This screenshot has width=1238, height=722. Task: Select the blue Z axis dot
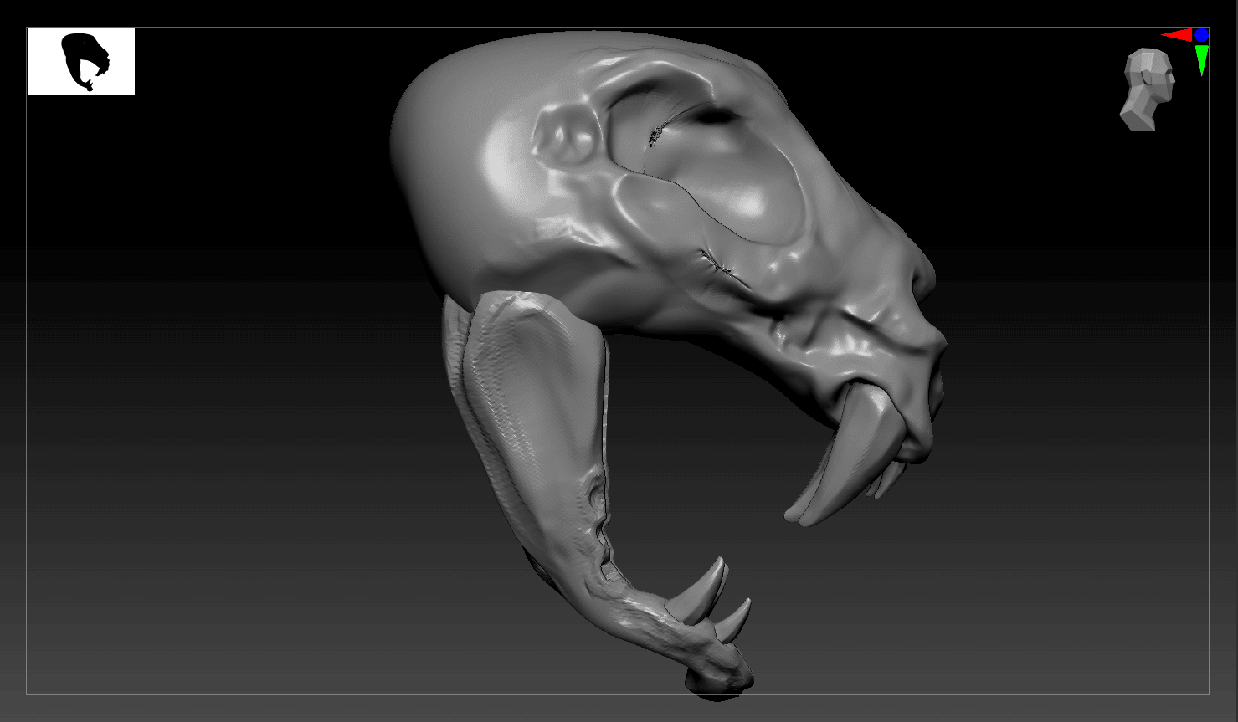[1202, 35]
